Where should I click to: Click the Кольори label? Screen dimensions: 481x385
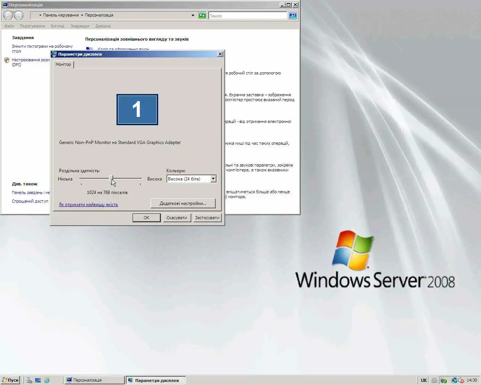(176, 171)
